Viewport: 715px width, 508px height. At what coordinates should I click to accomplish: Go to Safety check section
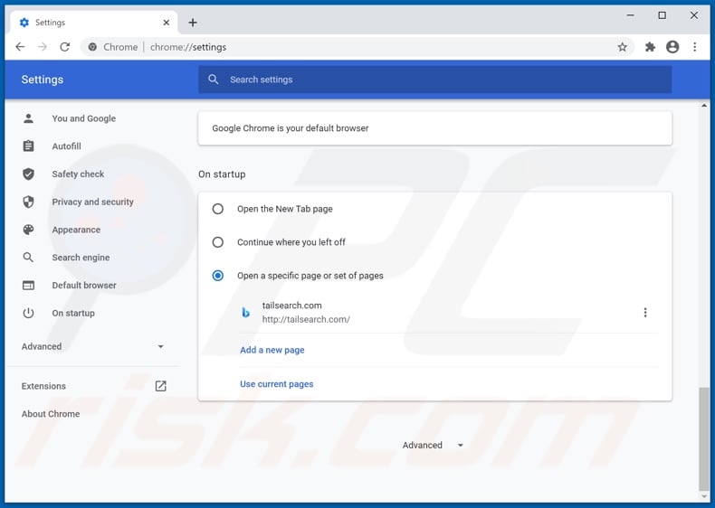pos(78,174)
